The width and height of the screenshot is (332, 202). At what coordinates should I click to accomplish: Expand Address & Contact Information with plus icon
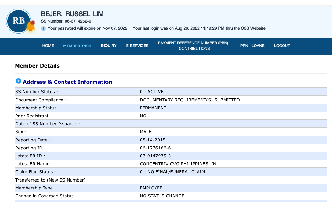coord(18,81)
